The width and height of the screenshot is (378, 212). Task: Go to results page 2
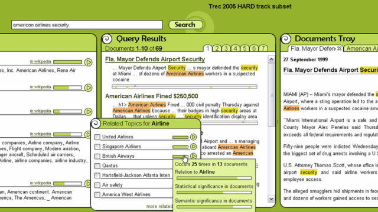click(217, 48)
